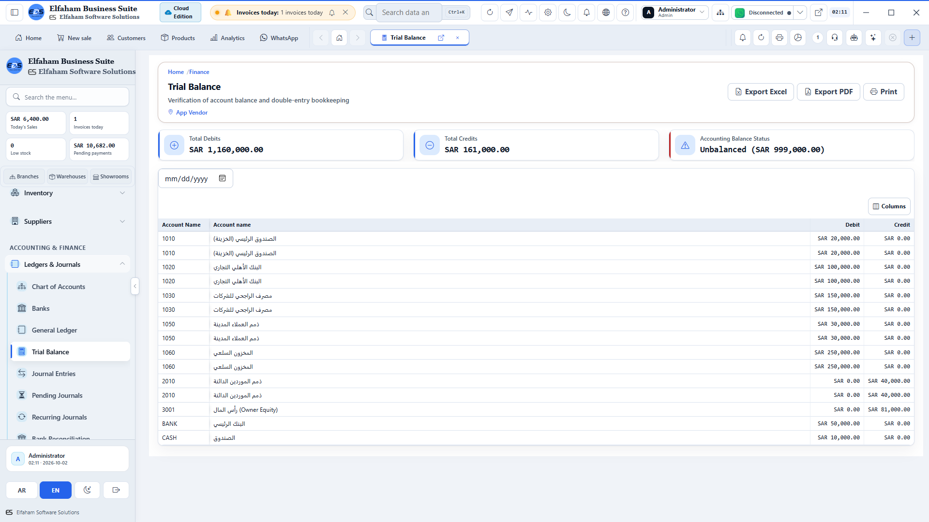Focus the Search the menu field
This screenshot has width=929, height=522.
coord(68,97)
